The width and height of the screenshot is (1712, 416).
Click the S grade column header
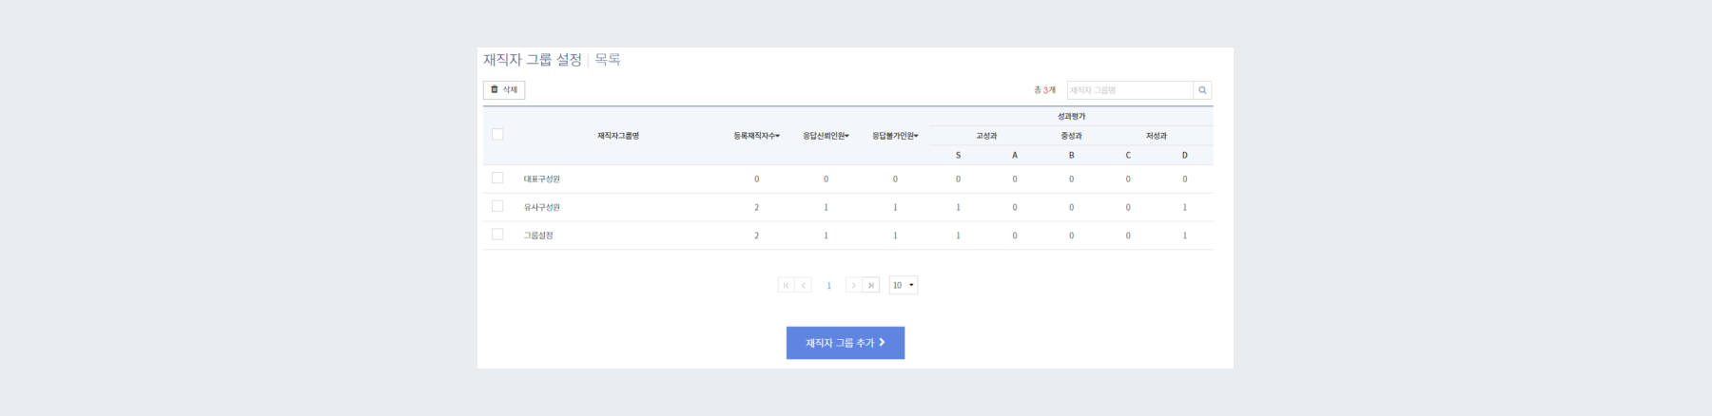pos(958,155)
